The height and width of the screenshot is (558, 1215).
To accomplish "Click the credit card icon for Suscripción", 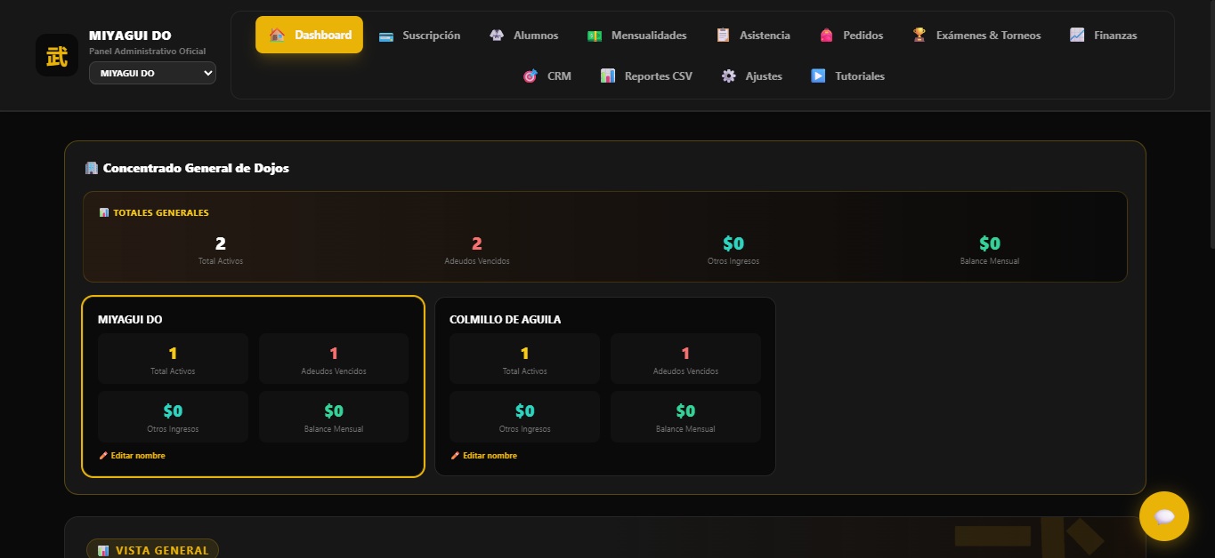I will click(x=386, y=36).
